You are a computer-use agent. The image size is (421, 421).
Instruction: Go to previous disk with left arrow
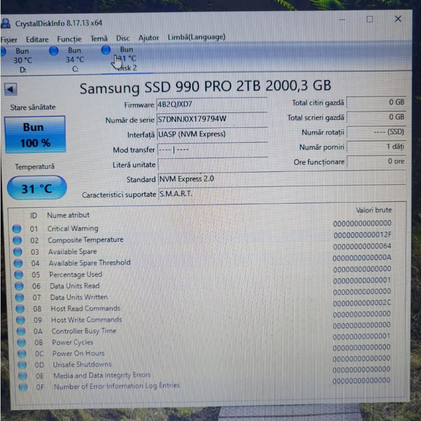pyautogui.click(x=11, y=90)
